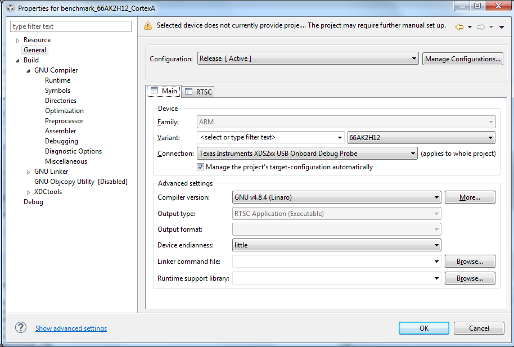514x347 pixels.
Task: Select the Runtime compiler settings
Action: (x=58, y=80)
